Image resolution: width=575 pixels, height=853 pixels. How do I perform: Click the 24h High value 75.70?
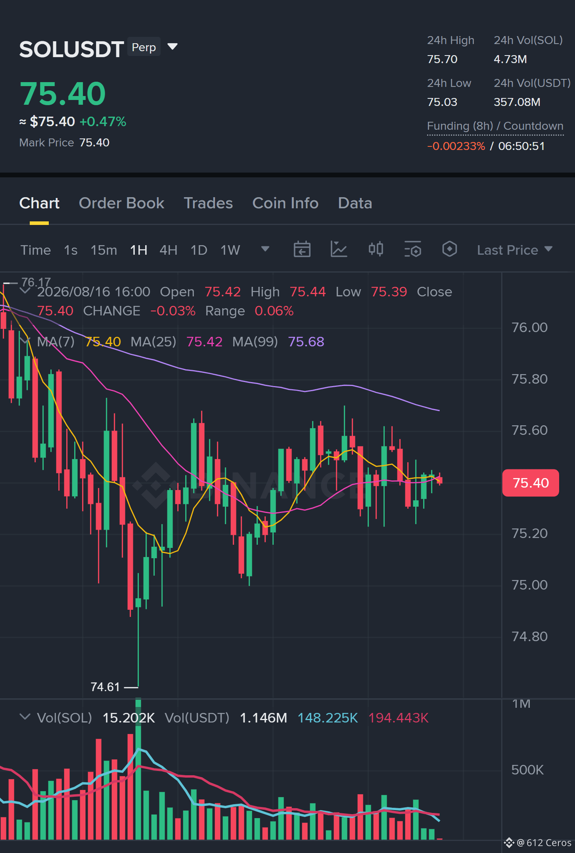click(442, 59)
